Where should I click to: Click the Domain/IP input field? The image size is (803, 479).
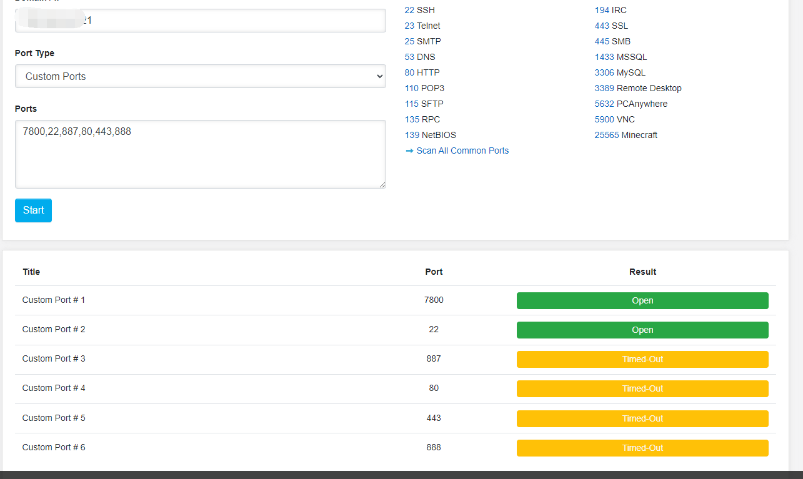(x=200, y=21)
